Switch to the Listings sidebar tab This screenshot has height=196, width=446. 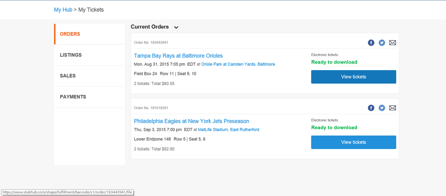pos(71,55)
